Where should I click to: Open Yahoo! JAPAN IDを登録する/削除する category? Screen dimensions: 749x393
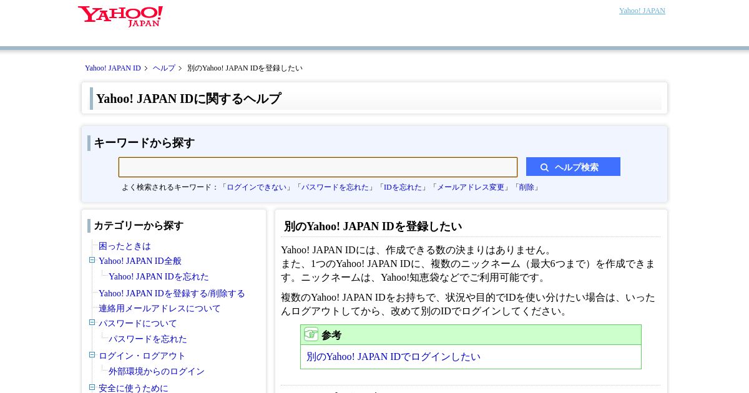(172, 294)
